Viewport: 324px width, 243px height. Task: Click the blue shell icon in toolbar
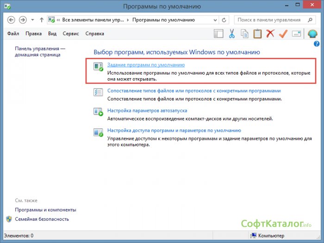pos(312,34)
